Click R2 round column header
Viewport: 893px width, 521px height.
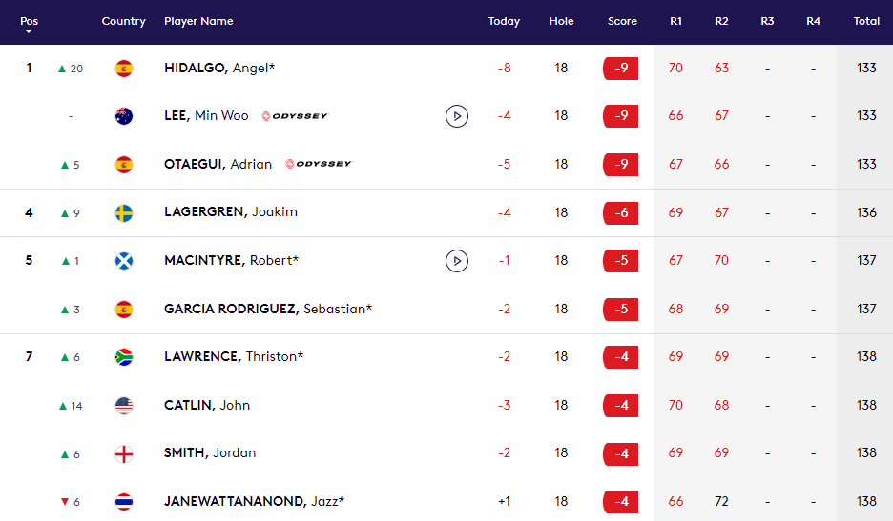(721, 21)
